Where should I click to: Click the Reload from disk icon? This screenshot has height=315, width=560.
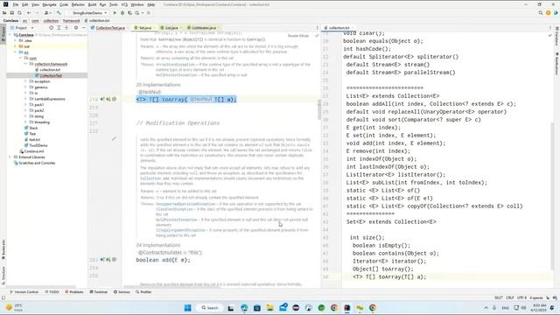pyautogui.click(x=19, y=13)
